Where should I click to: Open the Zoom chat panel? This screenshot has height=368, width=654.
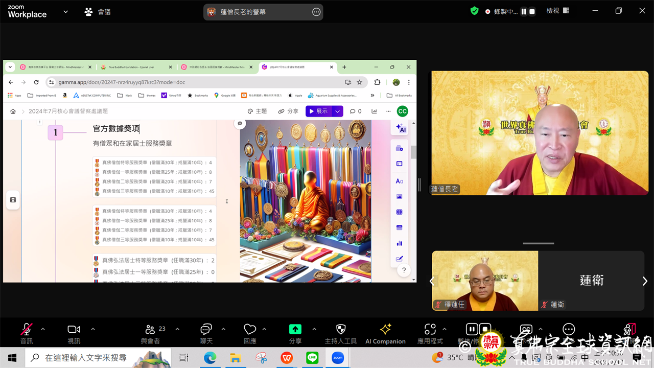point(206,330)
